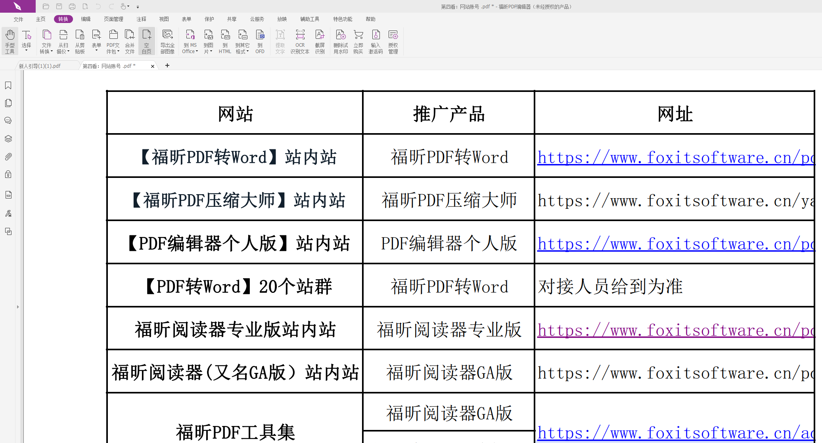Viewport: 822px width, 443px height.
Task: Run OCR识别文本 on the document
Action: click(x=300, y=41)
